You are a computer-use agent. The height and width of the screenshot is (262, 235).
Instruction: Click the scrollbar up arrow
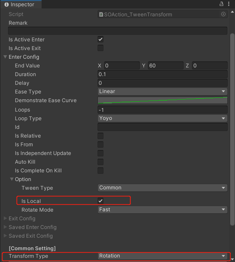[232, 12]
